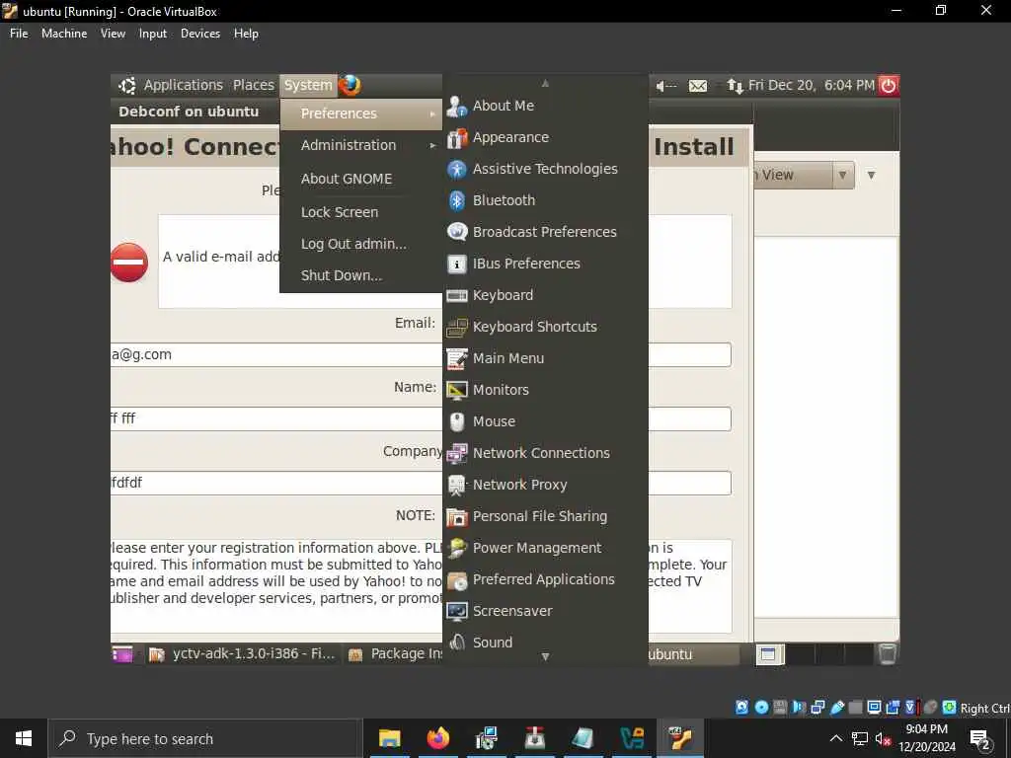Click the volume speaker icon in GNOME panel
The height and width of the screenshot is (758, 1011).
(x=666, y=86)
